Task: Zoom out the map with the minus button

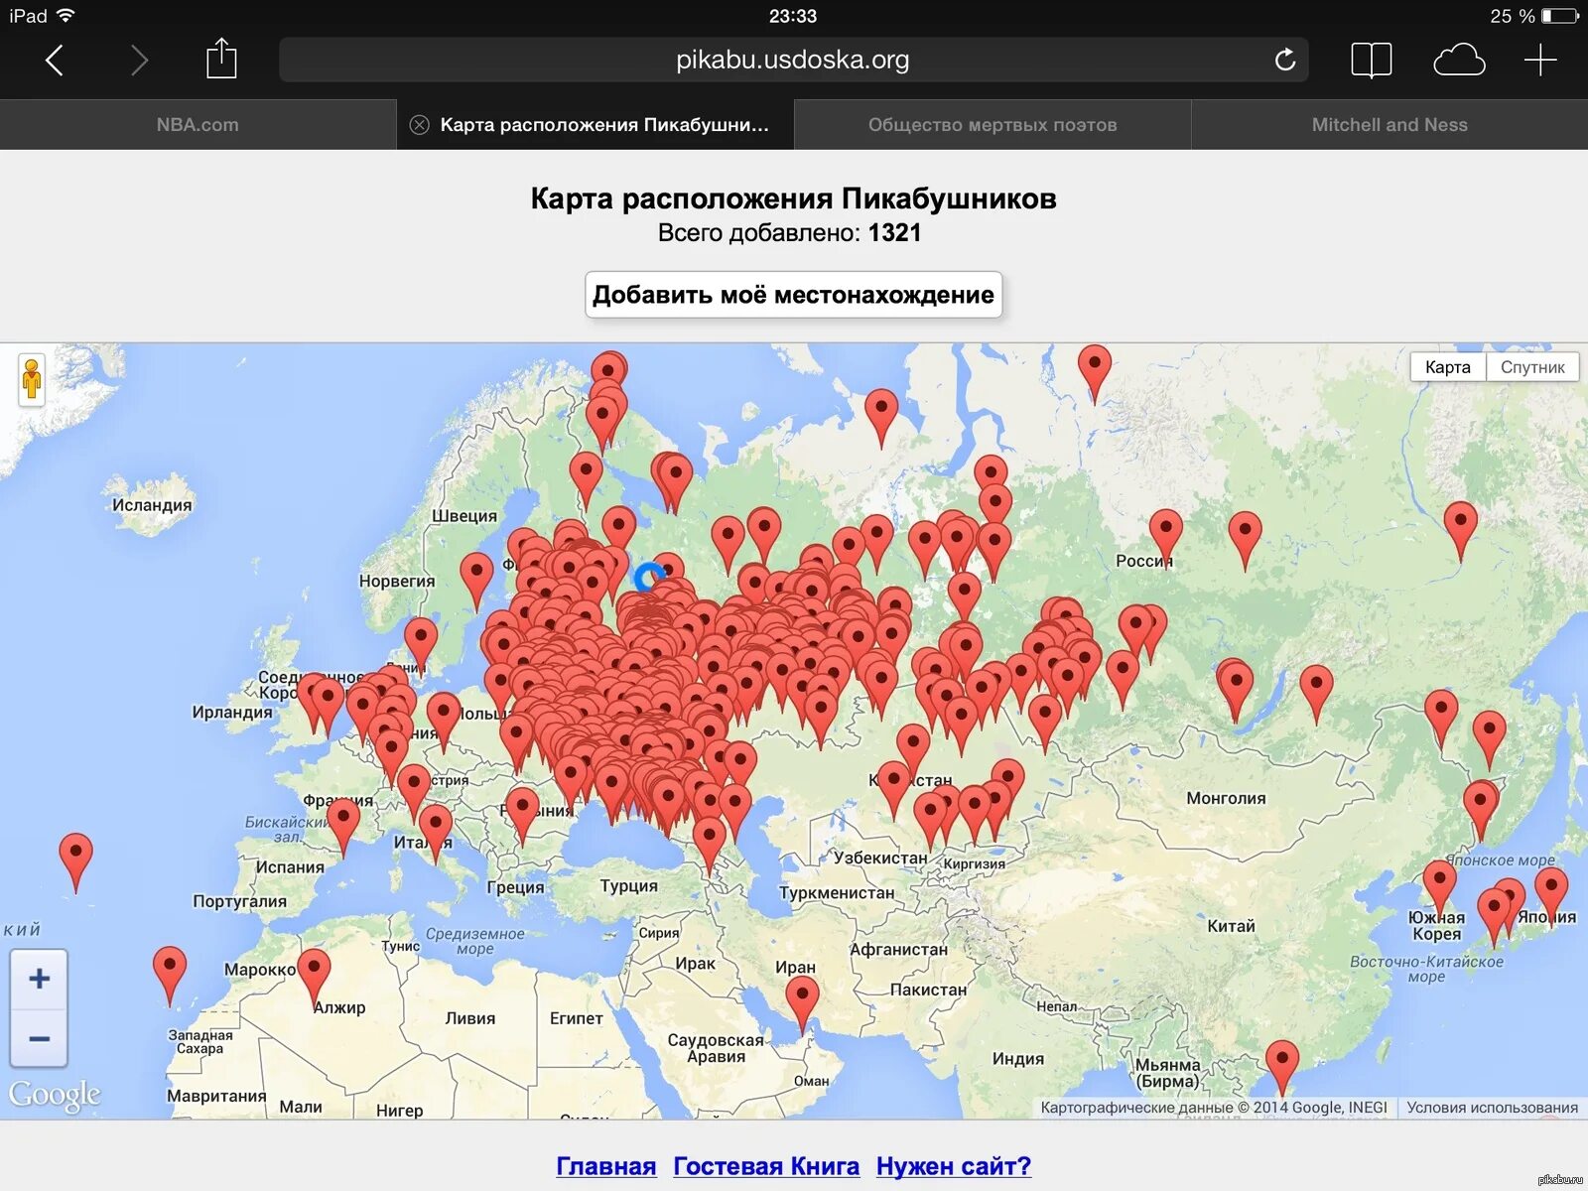Action: click(x=39, y=1039)
